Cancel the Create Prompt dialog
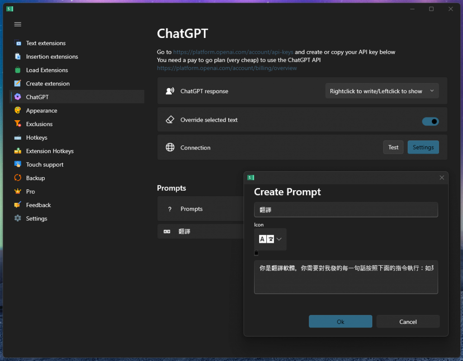 click(408, 321)
